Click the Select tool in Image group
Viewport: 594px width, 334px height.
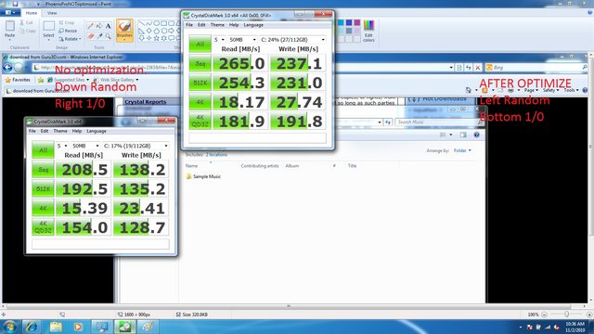(48, 30)
